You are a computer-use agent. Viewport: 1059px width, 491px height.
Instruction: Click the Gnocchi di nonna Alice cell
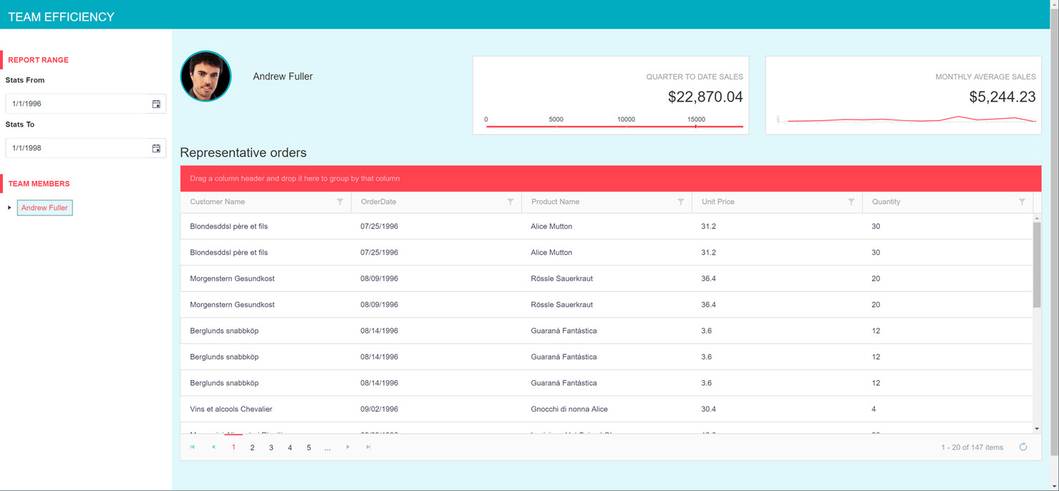pyautogui.click(x=606, y=409)
